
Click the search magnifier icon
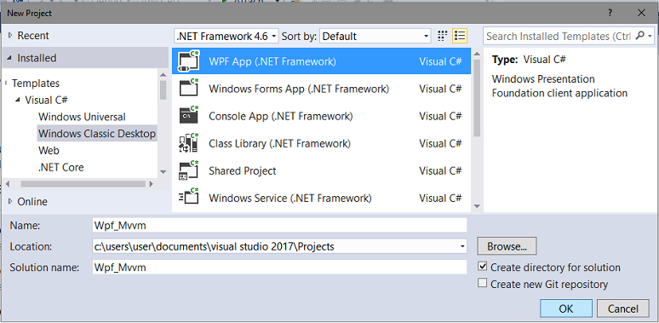pos(639,36)
